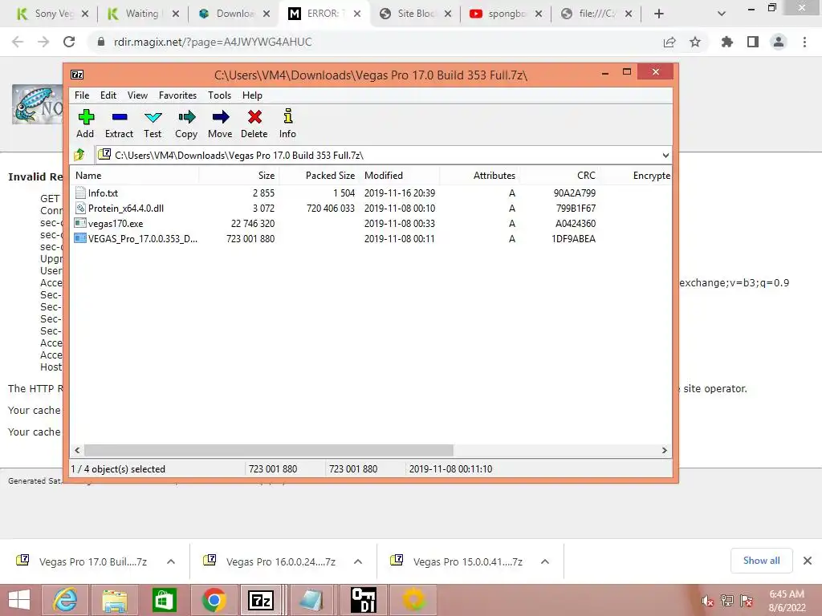Open the File menu in 7-Zip

pyautogui.click(x=82, y=95)
